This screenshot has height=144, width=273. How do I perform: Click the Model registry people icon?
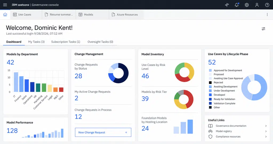click(210, 131)
